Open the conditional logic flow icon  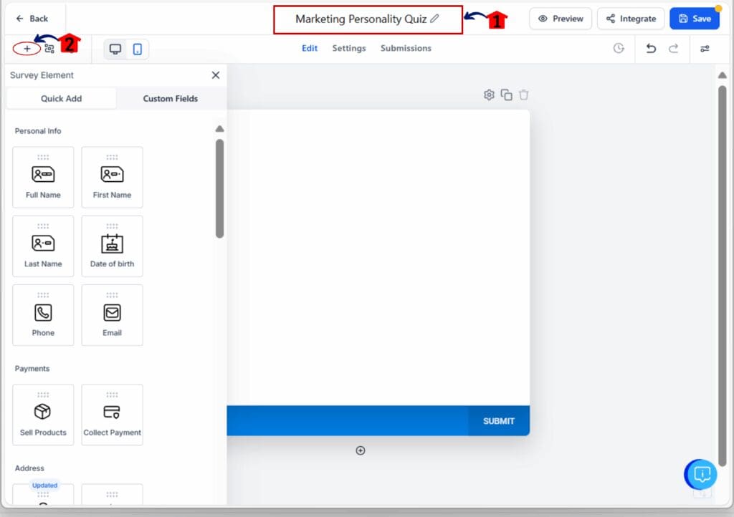point(49,48)
